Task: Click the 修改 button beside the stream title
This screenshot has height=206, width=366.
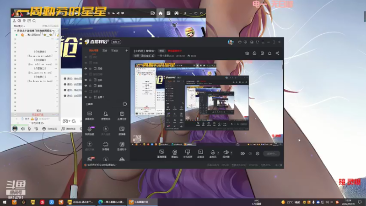Action: [x=161, y=51]
